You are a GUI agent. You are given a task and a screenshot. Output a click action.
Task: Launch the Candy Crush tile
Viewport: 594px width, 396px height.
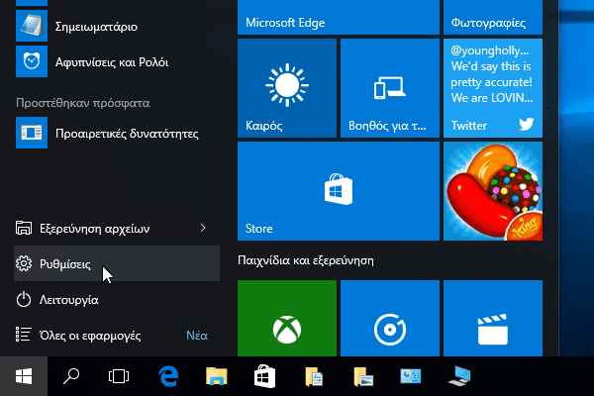point(493,191)
